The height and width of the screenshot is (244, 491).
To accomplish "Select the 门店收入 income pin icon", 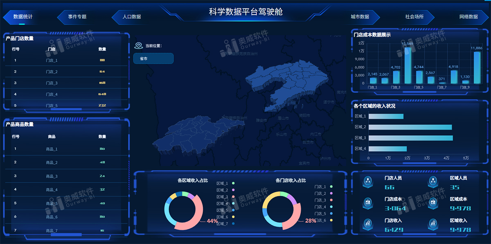I will [367, 222].
